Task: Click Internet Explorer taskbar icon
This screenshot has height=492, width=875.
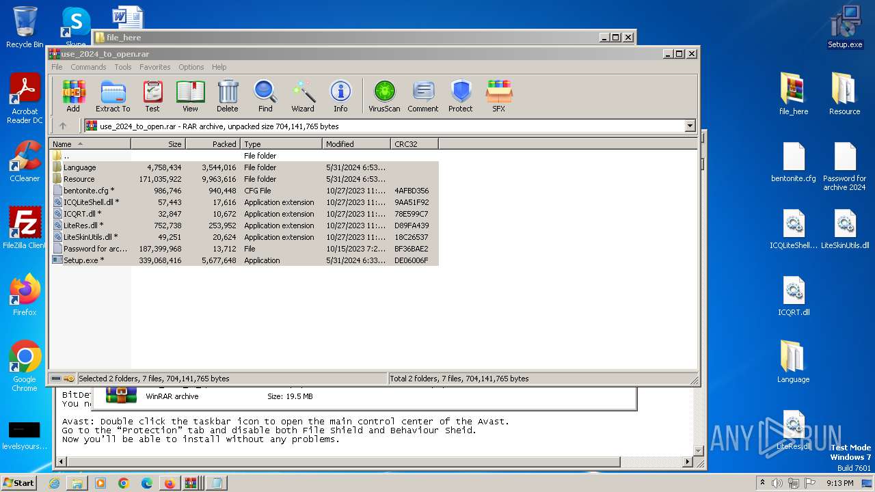Action: (x=54, y=483)
